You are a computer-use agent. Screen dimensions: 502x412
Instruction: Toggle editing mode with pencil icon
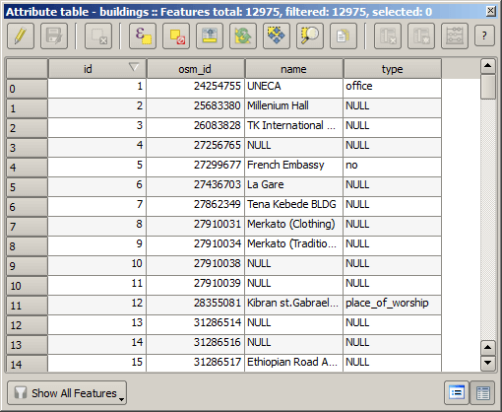point(21,36)
